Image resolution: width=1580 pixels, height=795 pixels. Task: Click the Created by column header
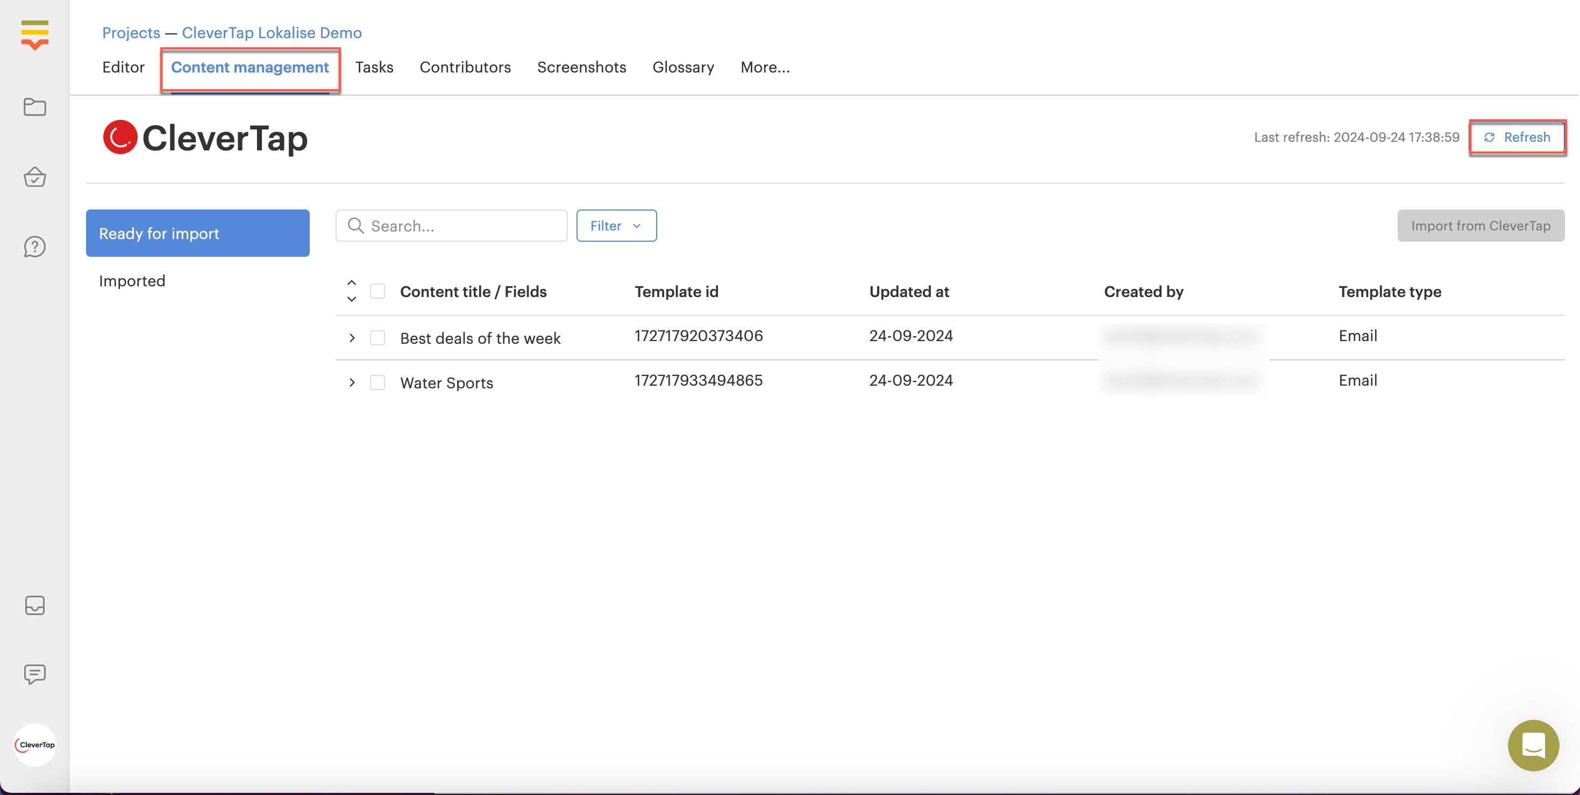[1143, 292]
